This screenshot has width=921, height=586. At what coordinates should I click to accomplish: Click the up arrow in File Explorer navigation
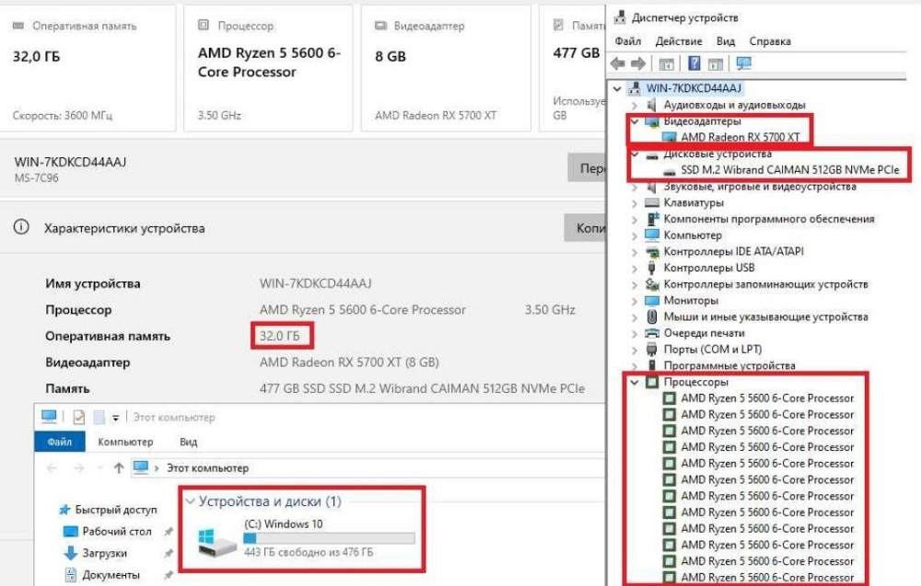click(118, 467)
